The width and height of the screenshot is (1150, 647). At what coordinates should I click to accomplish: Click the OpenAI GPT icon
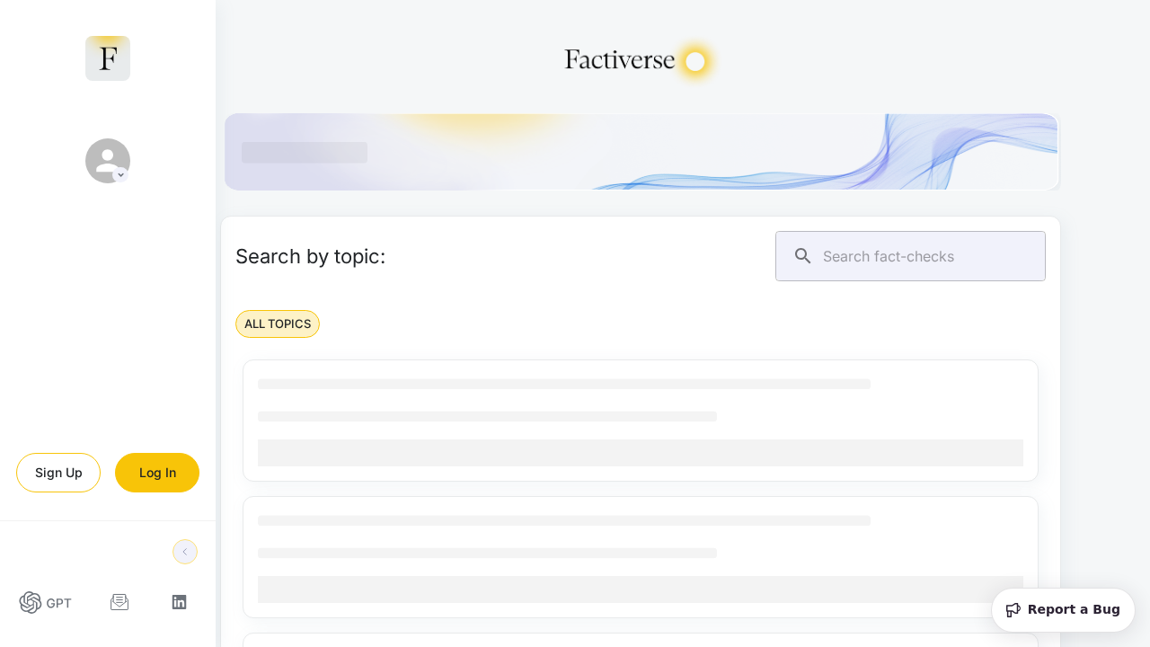(x=30, y=602)
